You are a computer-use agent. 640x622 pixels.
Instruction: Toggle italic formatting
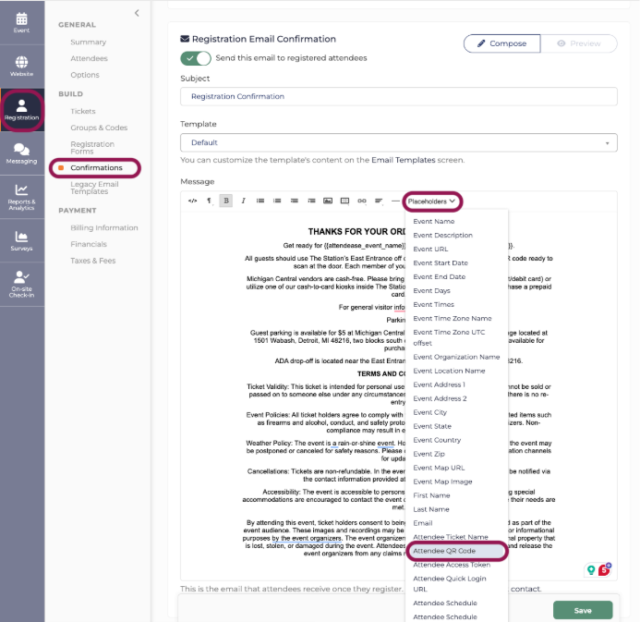point(243,201)
